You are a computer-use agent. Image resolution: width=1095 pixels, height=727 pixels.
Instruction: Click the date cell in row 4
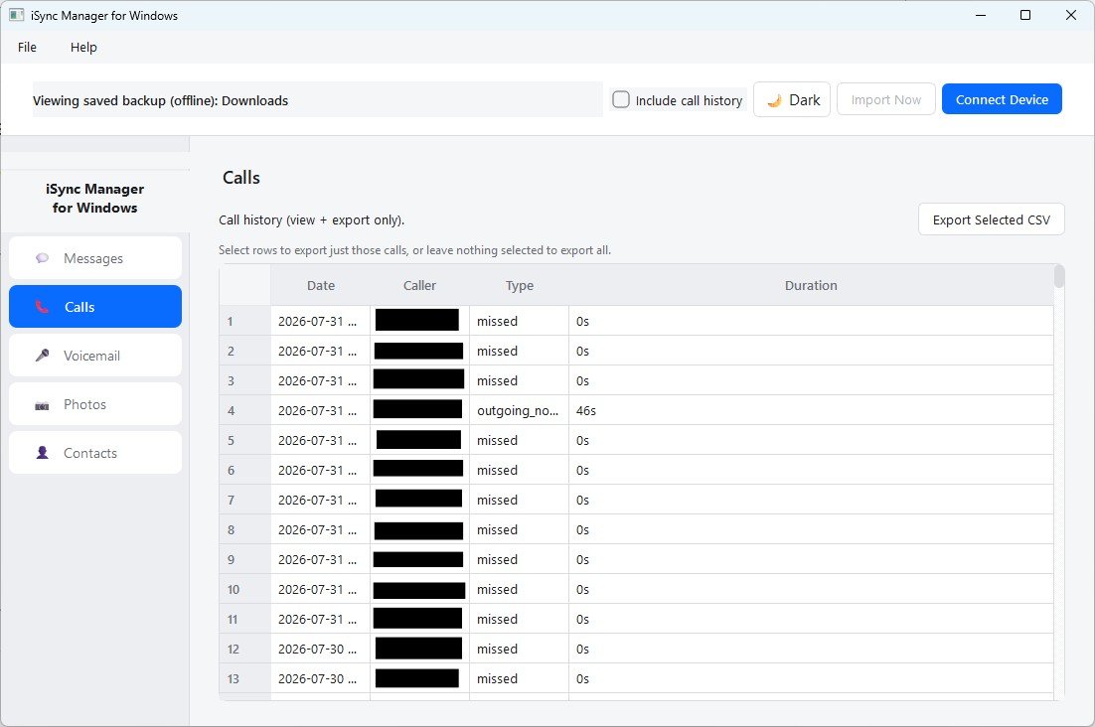(x=321, y=410)
